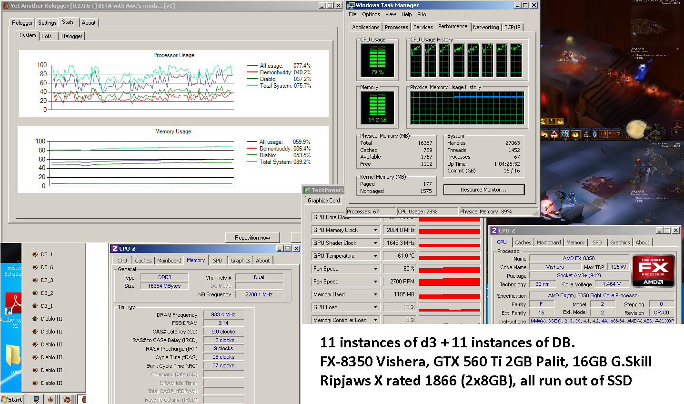Open the Options menu in Task Manager
Image resolution: width=684 pixels, height=404 pixels.
click(x=371, y=14)
